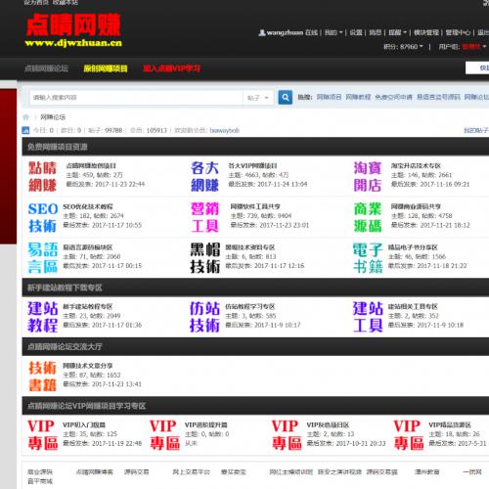Open the newest member biawaybob link
The width and height of the screenshot is (489, 489).
click(224, 130)
